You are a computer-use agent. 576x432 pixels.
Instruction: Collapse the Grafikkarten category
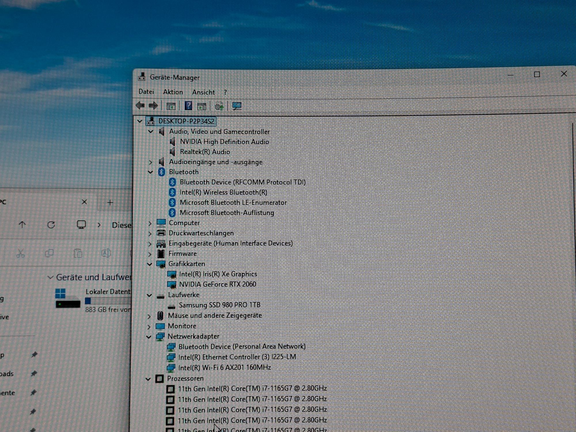coord(150,264)
